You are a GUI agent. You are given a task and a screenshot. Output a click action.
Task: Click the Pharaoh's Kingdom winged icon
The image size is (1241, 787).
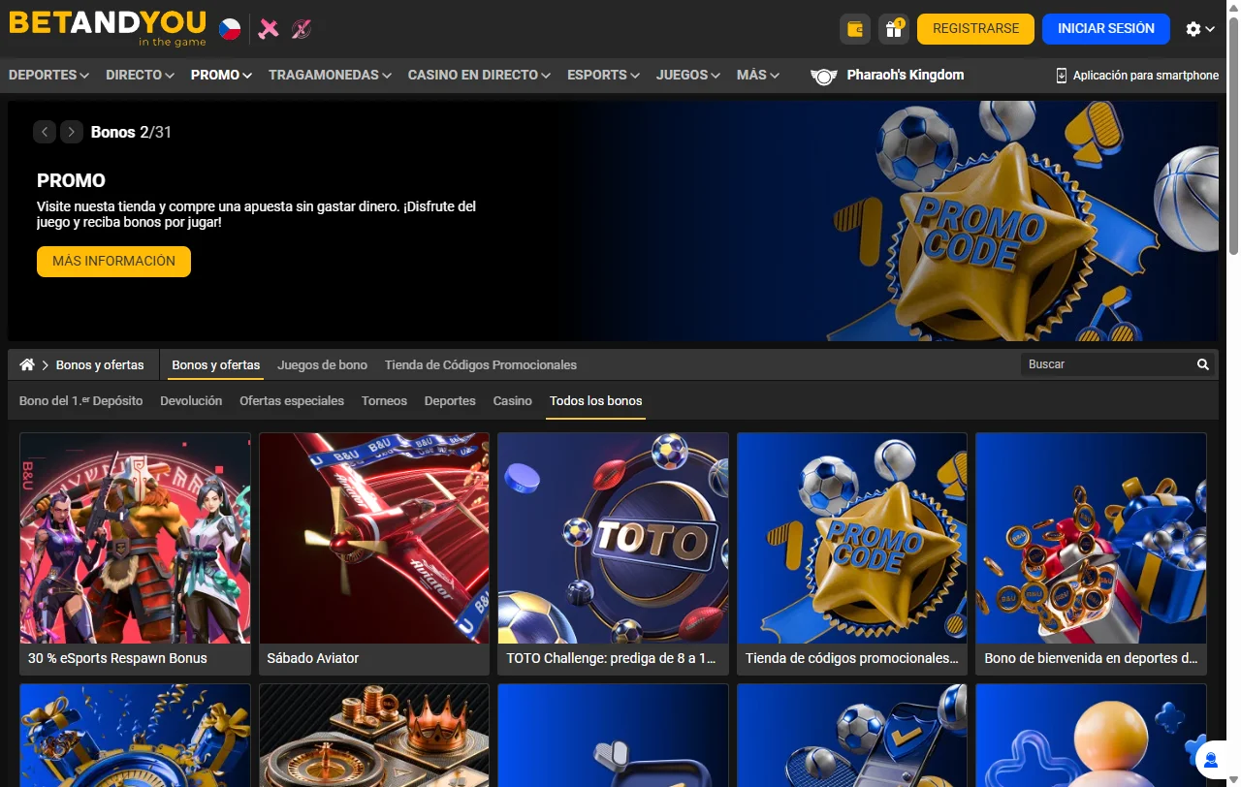tap(823, 76)
